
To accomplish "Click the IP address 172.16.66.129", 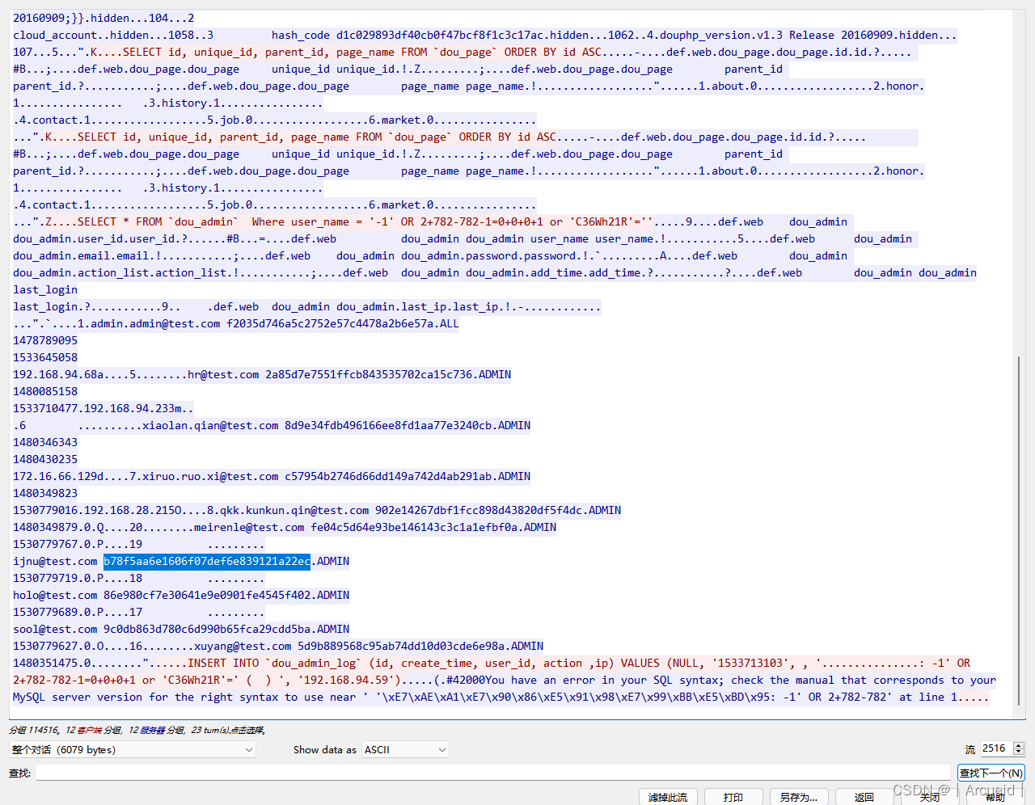I will tap(55, 476).
